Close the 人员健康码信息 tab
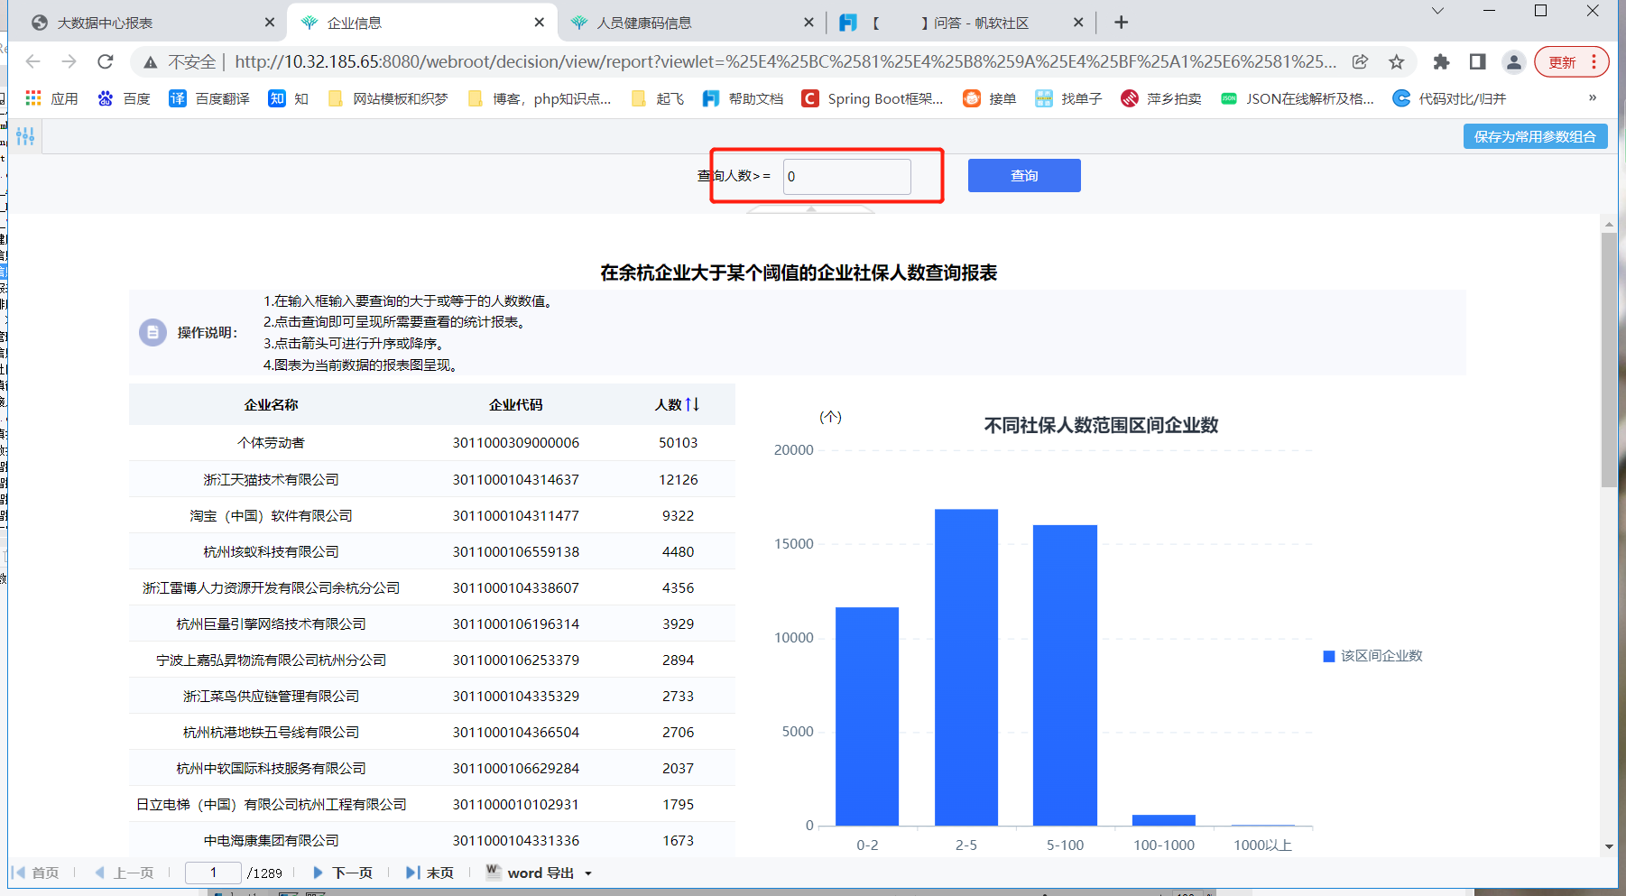 [808, 23]
